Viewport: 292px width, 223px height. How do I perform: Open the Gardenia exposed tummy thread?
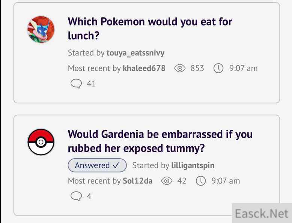(x=160, y=141)
